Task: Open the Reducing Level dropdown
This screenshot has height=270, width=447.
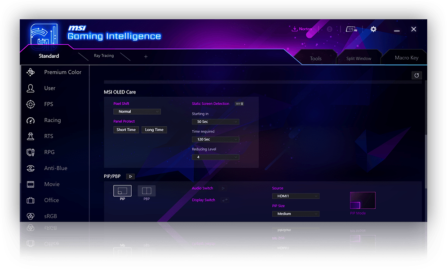Action: point(215,157)
